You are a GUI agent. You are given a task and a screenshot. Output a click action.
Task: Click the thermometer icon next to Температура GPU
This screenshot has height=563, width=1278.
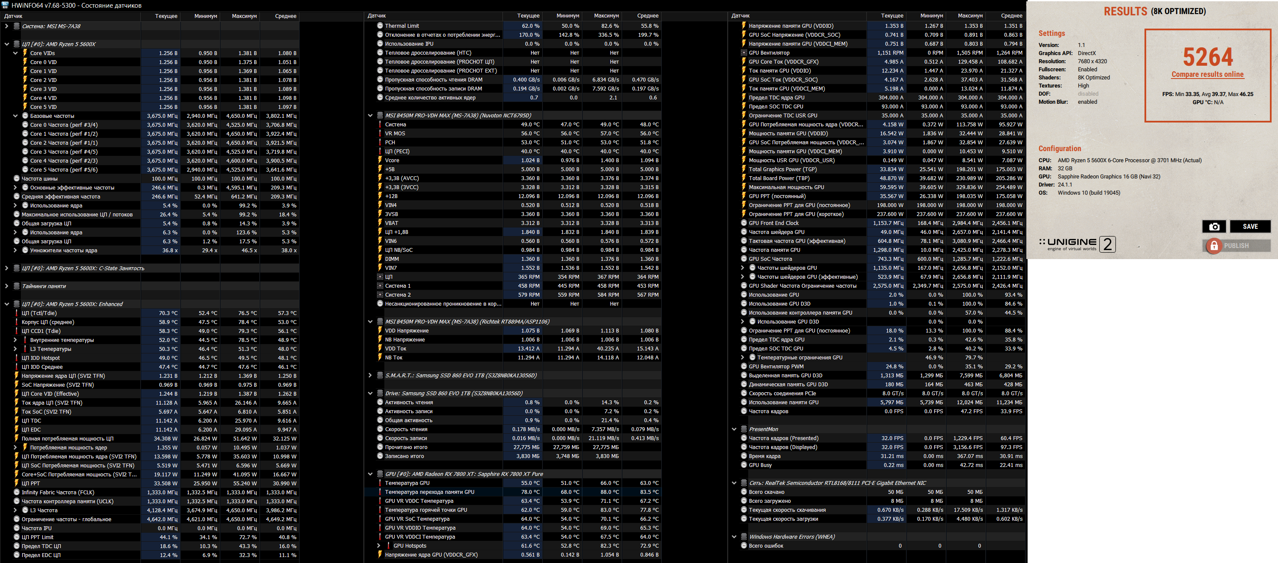(x=380, y=483)
